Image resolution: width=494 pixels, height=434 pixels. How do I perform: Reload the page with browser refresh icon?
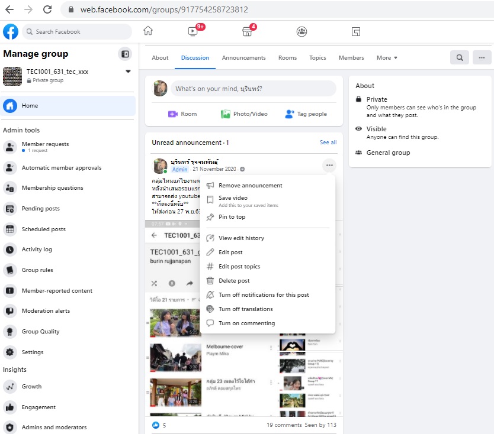[x=47, y=9]
